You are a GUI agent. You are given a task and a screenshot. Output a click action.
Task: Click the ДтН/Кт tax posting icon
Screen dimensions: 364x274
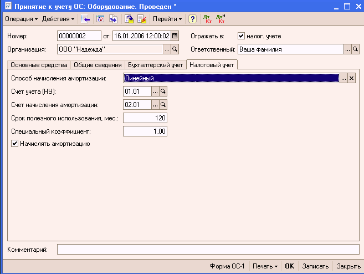coord(221,19)
